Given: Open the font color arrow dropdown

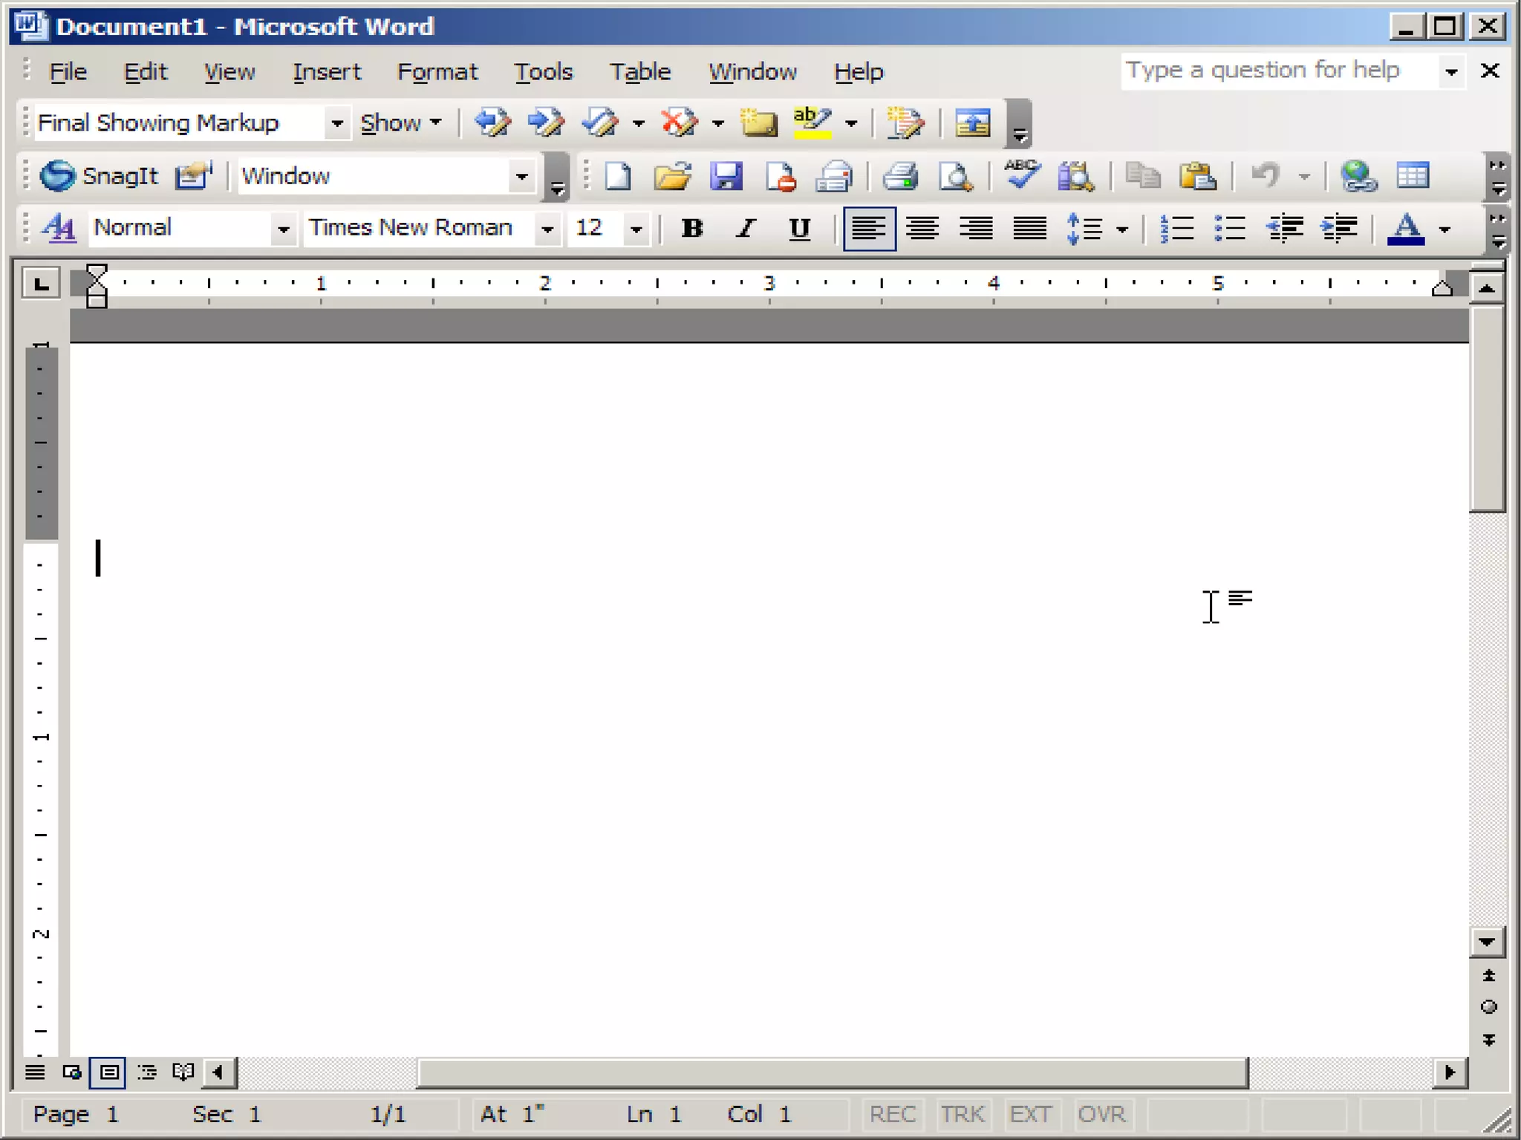Looking at the screenshot, I should [x=1445, y=229].
